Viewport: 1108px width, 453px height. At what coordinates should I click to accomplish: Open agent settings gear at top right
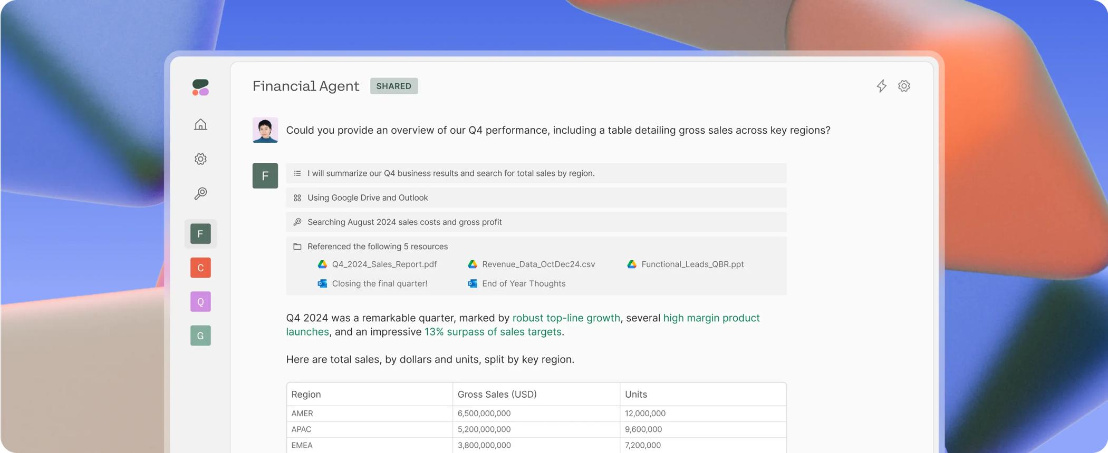click(x=904, y=86)
